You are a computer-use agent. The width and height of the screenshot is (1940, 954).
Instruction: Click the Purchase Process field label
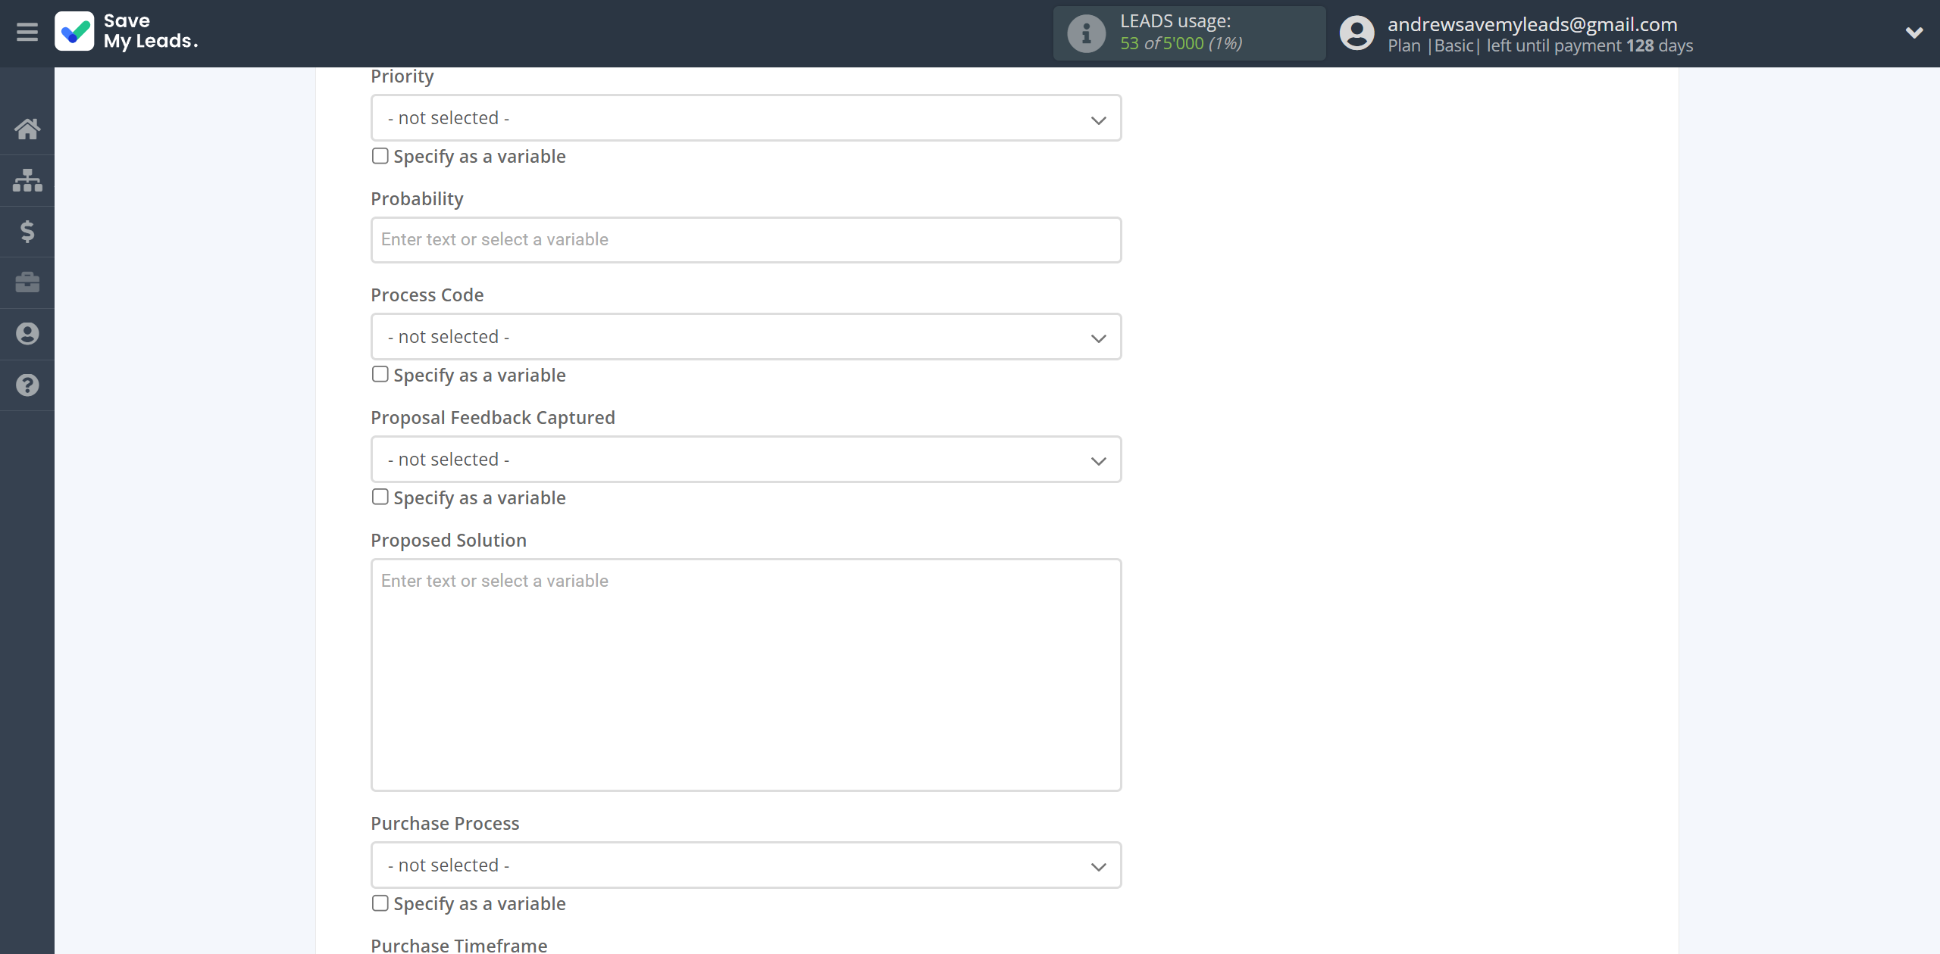pos(445,824)
